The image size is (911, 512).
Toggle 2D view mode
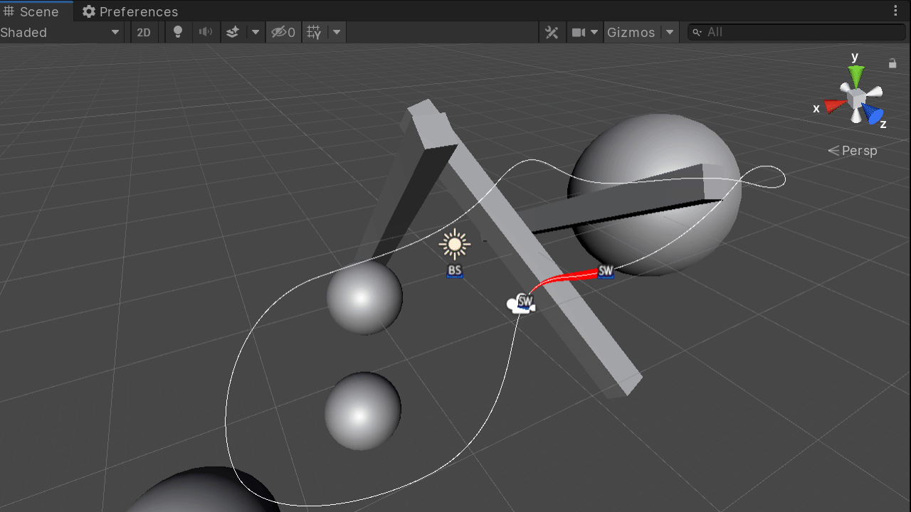[144, 32]
